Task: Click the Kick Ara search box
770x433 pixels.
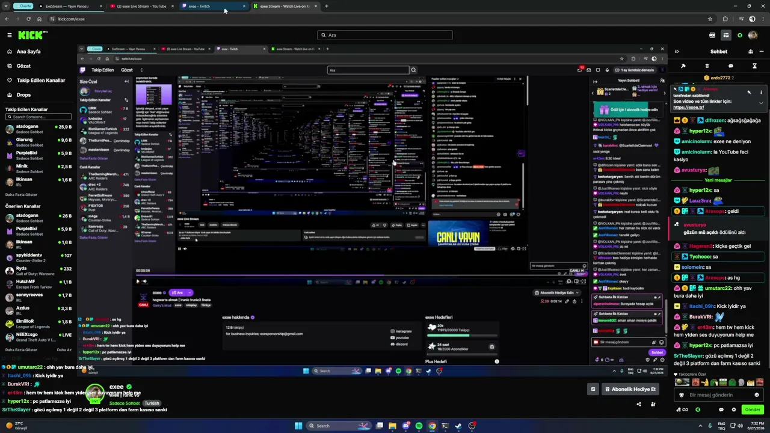Action: point(385,35)
